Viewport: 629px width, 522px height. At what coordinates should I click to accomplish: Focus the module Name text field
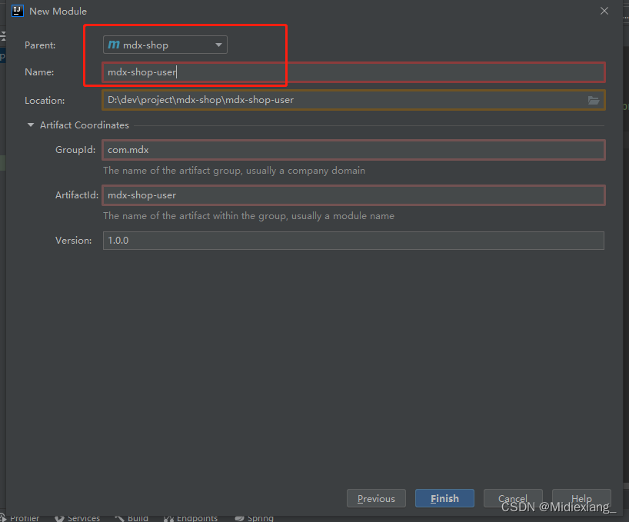(354, 72)
